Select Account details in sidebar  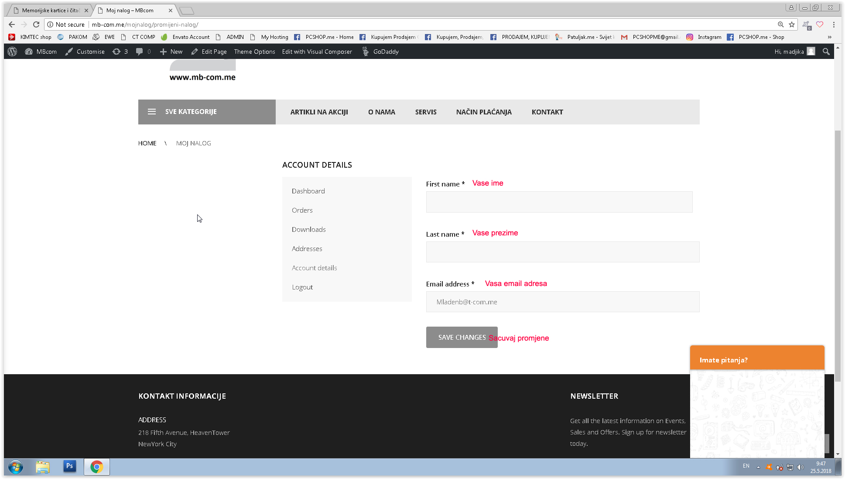coord(315,268)
